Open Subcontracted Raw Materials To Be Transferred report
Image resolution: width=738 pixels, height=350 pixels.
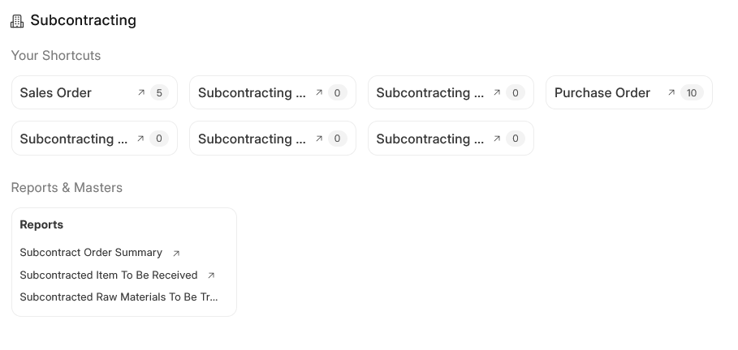[x=119, y=297]
